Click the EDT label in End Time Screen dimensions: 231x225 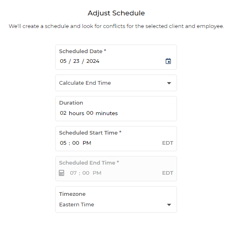tap(168, 173)
